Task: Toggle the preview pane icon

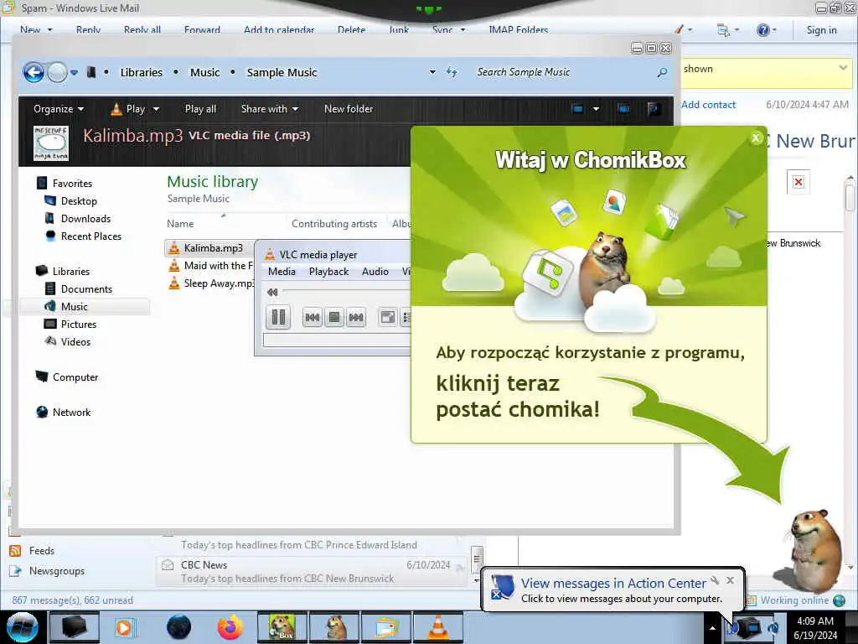Action: point(623,109)
